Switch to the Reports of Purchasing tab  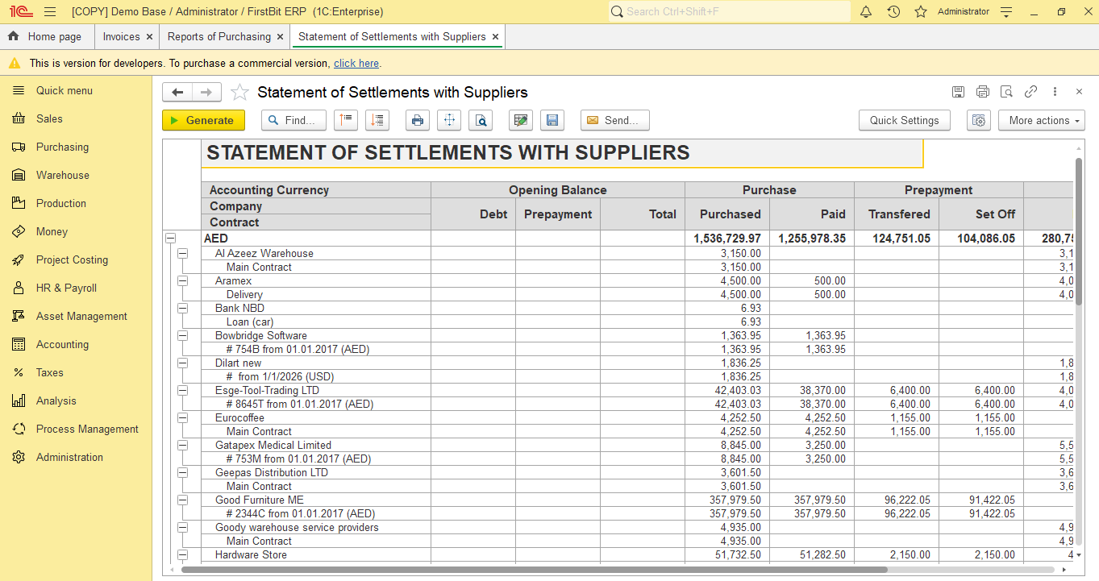click(x=219, y=36)
